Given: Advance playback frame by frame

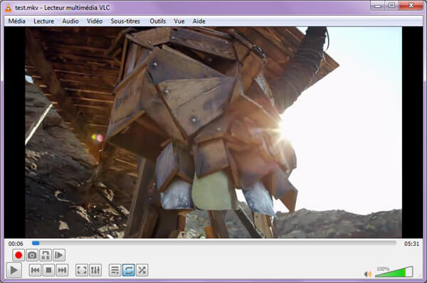Looking at the screenshot, I should (x=59, y=255).
